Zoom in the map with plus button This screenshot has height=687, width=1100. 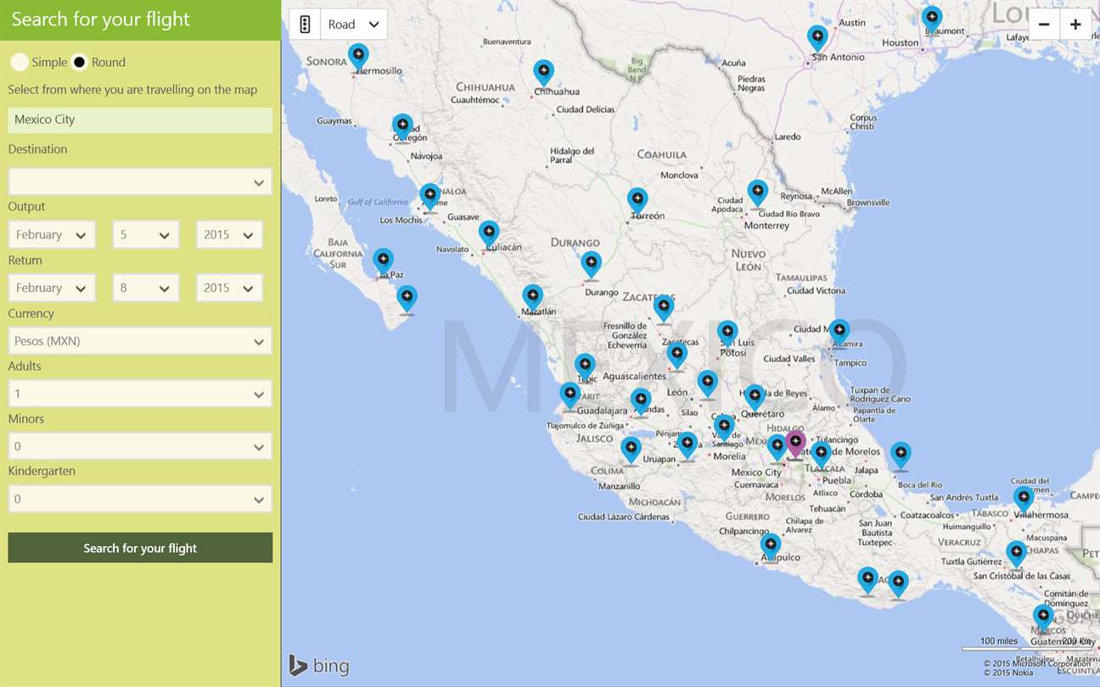pyautogui.click(x=1075, y=25)
